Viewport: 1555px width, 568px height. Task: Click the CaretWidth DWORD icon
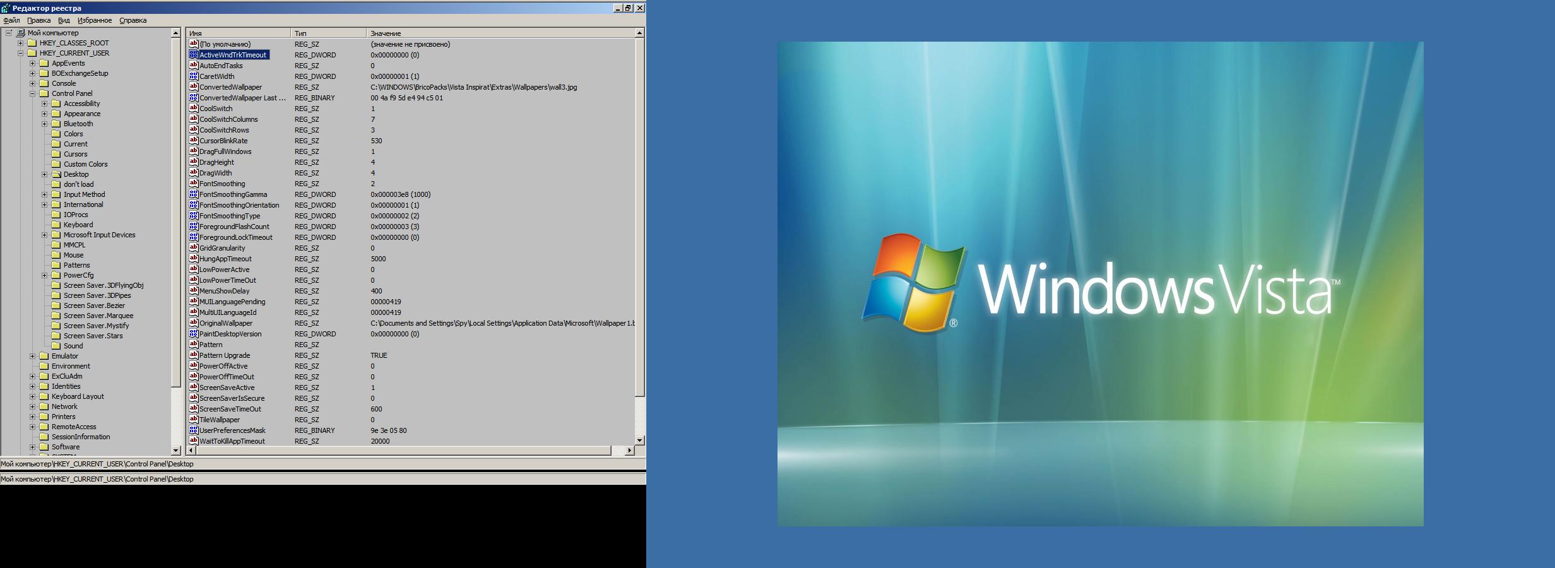coord(194,76)
